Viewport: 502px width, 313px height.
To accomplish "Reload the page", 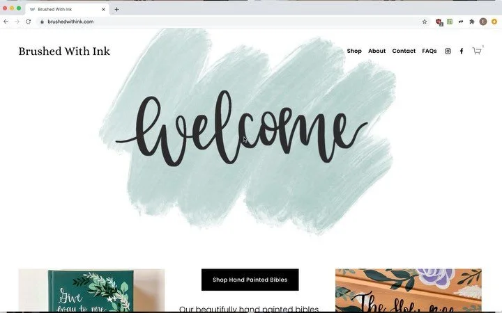I will [x=28, y=22].
